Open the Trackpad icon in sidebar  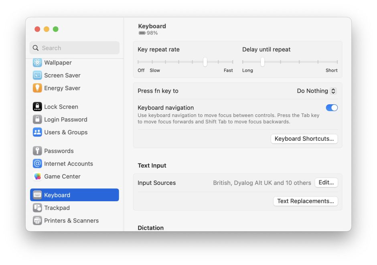click(x=37, y=208)
